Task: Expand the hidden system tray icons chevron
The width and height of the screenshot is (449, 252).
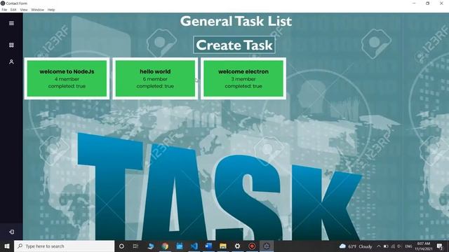Action: click(x=379, y=246)
